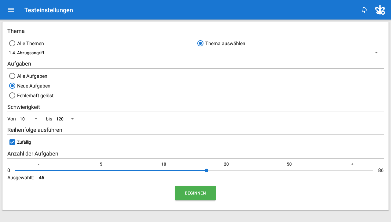Uncheck the Zufällig checkbox
The width and height of the screenshot is (391, 222).
(12, 142)
